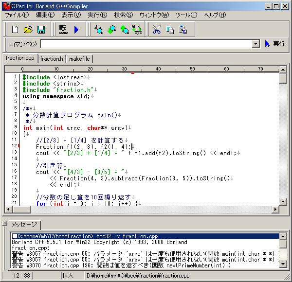The image size is (292, 282).
Task: Click the editor horizontal scrollbar thumb
Action: pyautogui.click(x=21, y=210)
